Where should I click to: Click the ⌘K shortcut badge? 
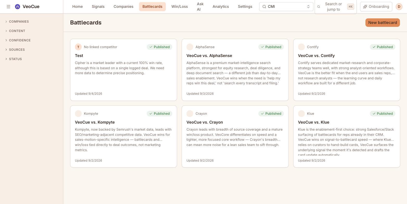(351, 7)
